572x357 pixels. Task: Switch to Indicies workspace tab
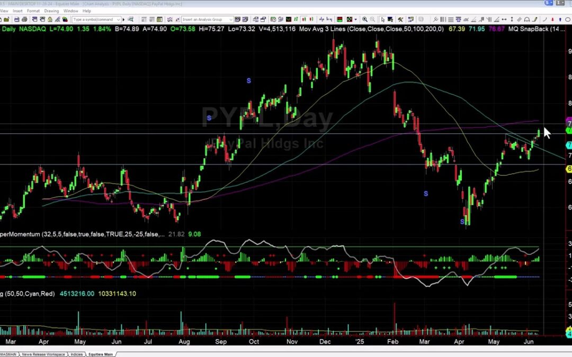click(x=76, y=354)
